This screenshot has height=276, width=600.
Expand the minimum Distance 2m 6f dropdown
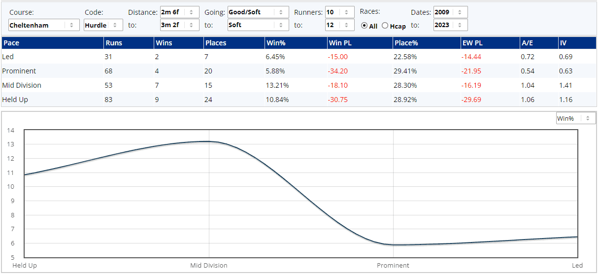click(179, 12)
